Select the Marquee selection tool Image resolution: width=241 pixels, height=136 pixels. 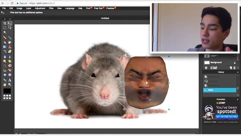pos(5,28)
